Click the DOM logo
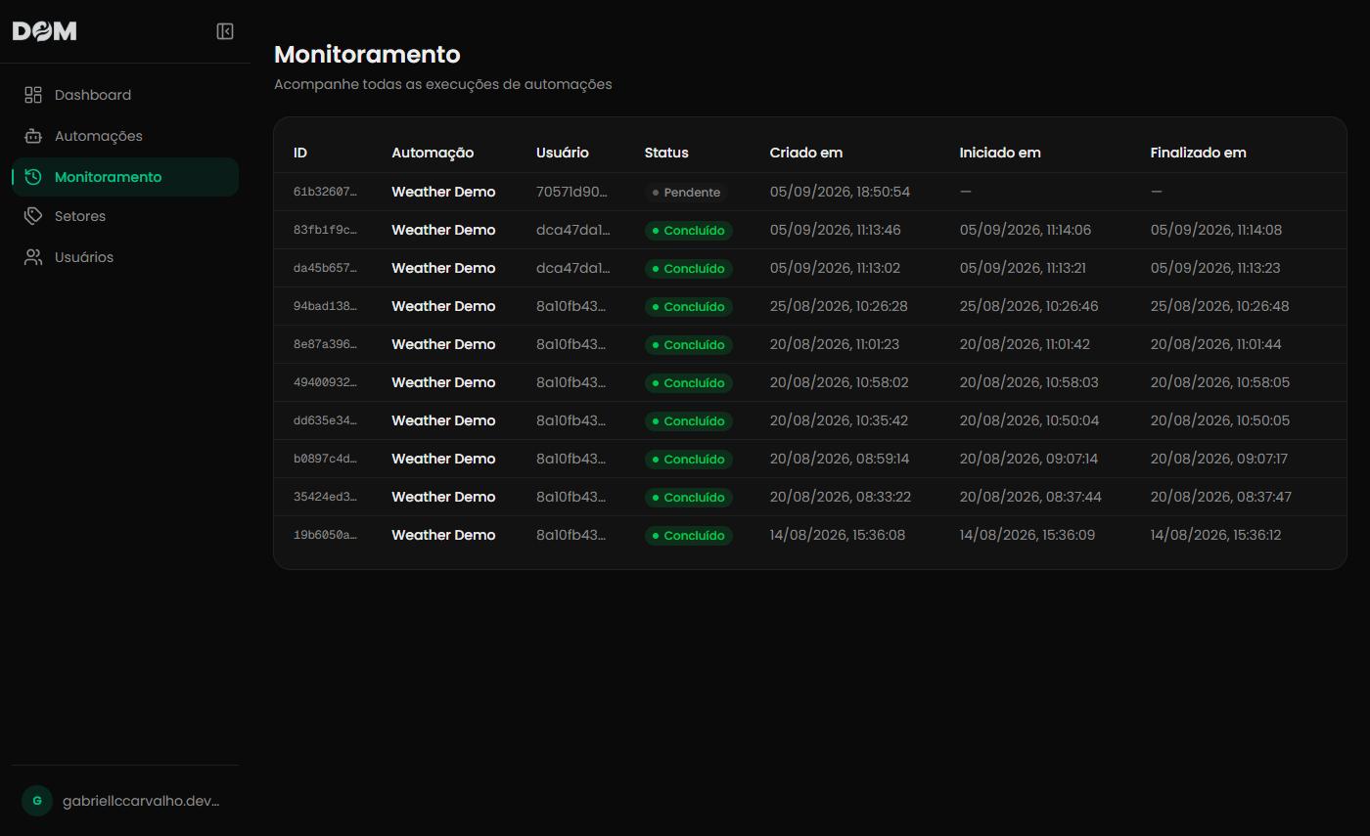 point(44,31)
